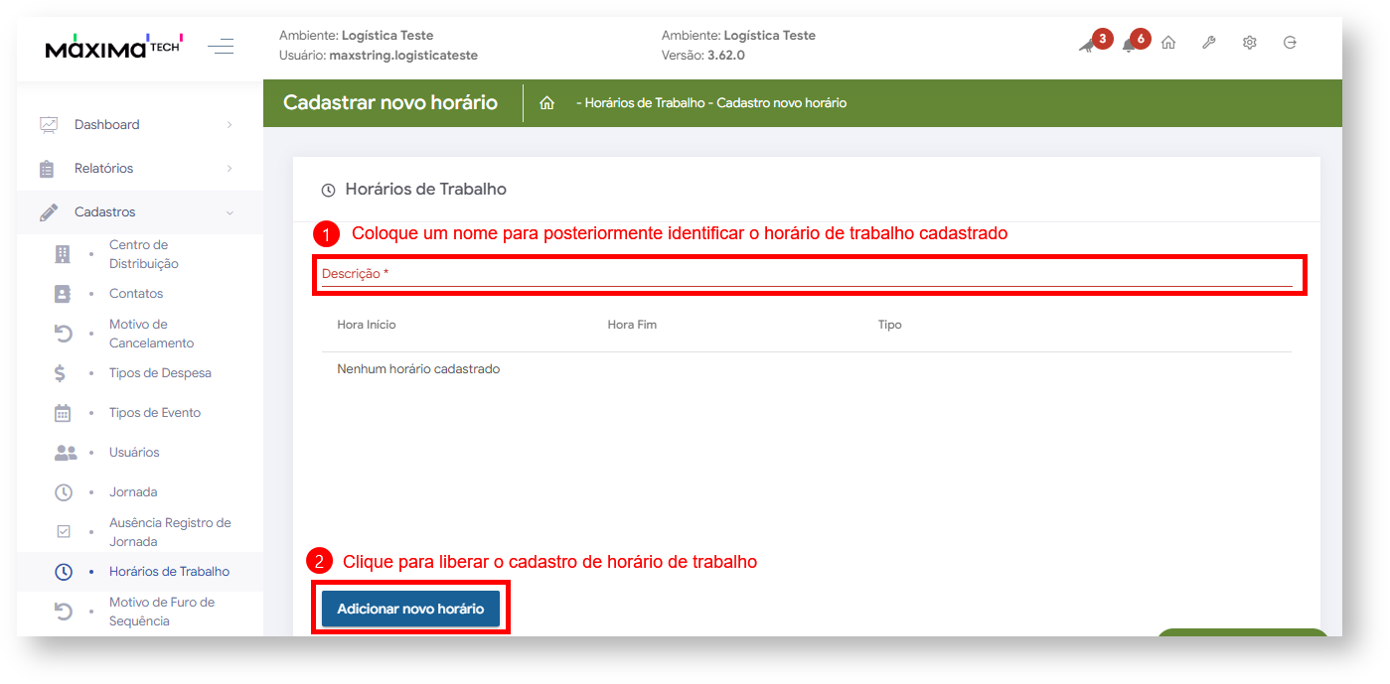Click the Máxima Tech logo
The image size is (1390, 684).
click(x=113, y=46)
